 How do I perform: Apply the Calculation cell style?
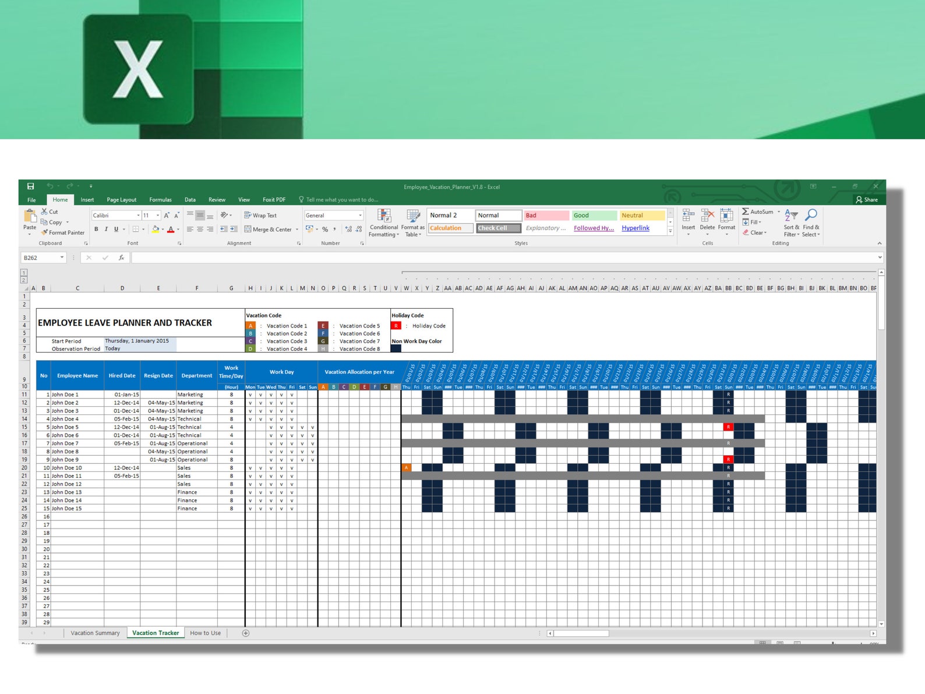pyautogui.click(x=450, y=228)
